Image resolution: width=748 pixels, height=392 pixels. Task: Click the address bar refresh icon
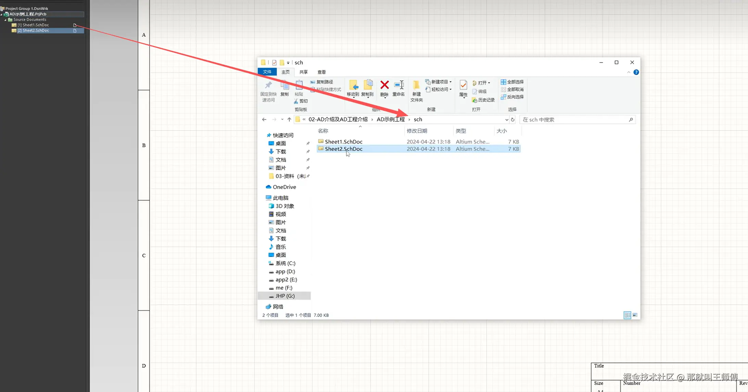(512, 119)
